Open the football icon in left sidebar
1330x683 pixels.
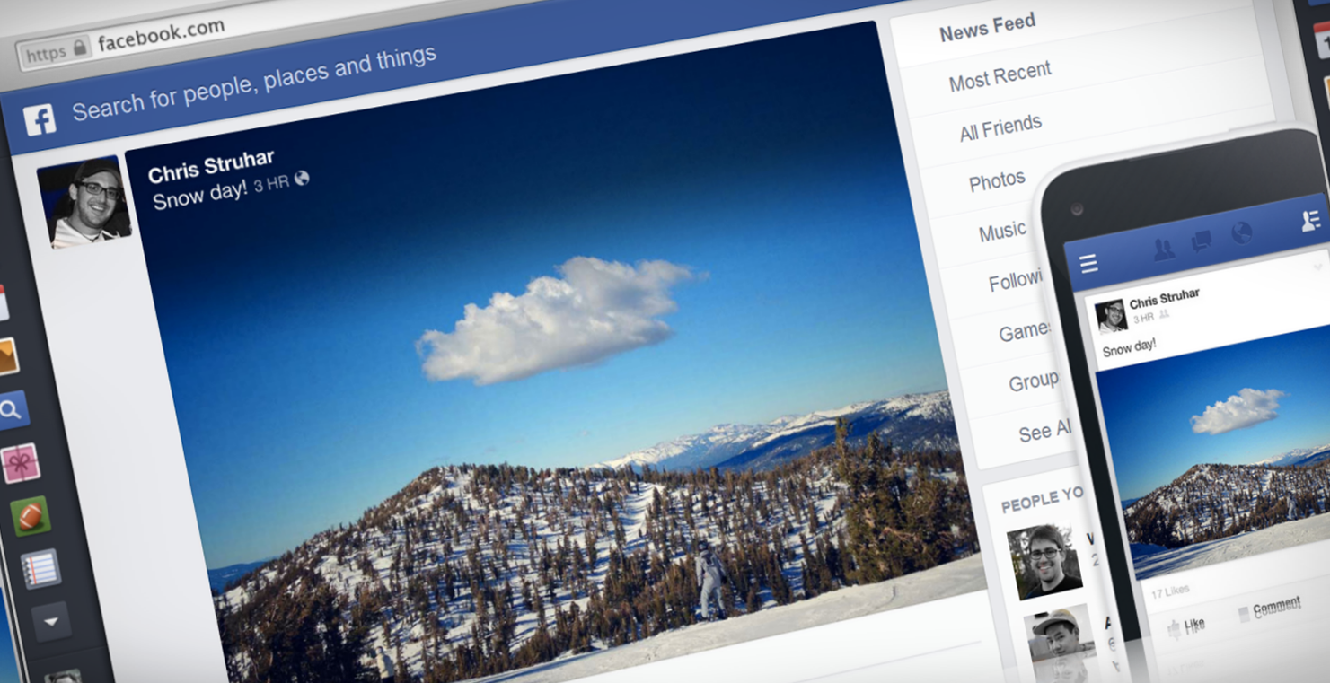click(30, 516)
